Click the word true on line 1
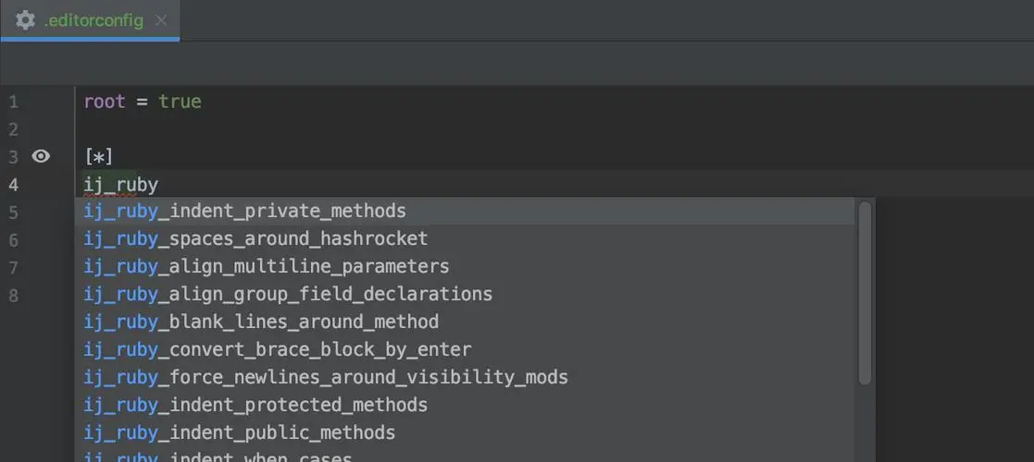The height and width of the screenshot is (462, 1034). click(x=180, y=102)
